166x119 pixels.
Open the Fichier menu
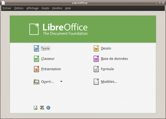click(x=7, y=8)
